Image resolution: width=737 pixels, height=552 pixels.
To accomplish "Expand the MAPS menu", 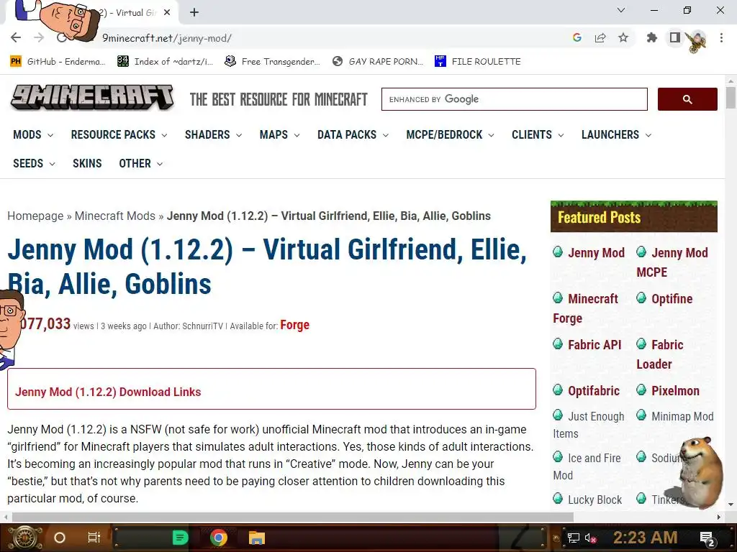I will pos(279,135).
